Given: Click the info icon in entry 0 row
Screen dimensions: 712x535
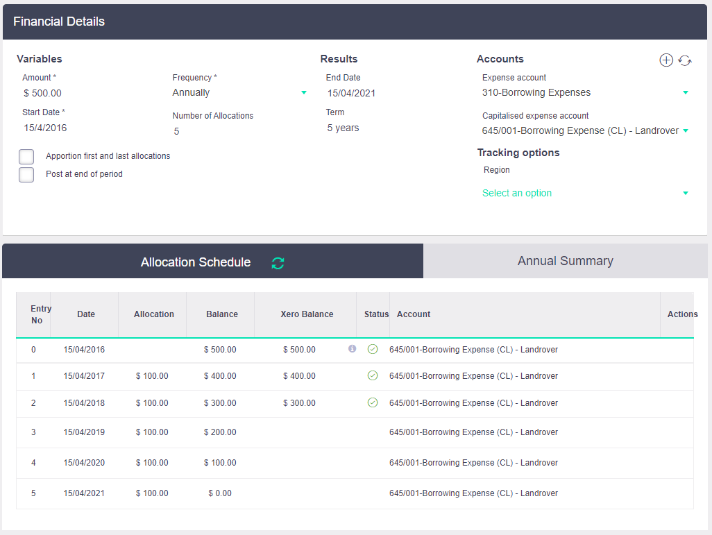Looking at the screenshot, I should point(352,349).
